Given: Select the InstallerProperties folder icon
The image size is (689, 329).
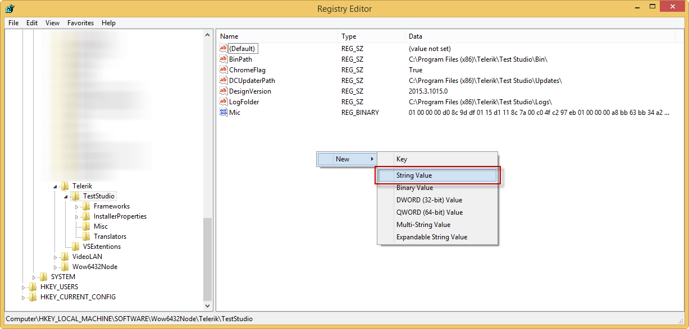Looking at the screenshot, I should click(x=86, y=216).
